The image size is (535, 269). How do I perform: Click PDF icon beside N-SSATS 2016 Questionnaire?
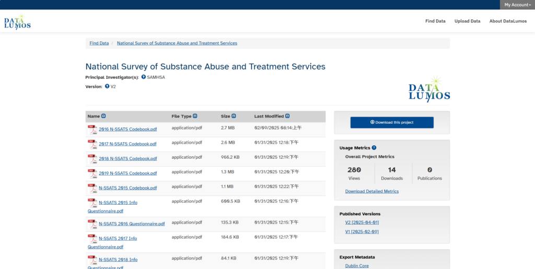[x=92, y=224]
